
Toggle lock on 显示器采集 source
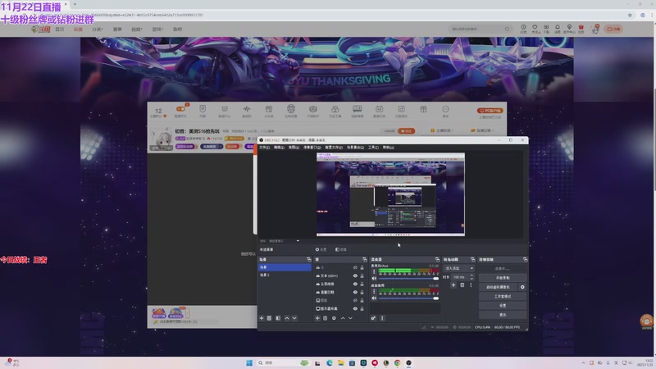pyautogui.click(x=362, y=309)
